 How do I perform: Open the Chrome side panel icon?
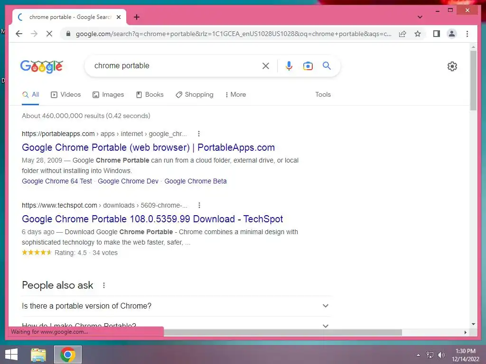pyautogui.click(x=437, y=34)
